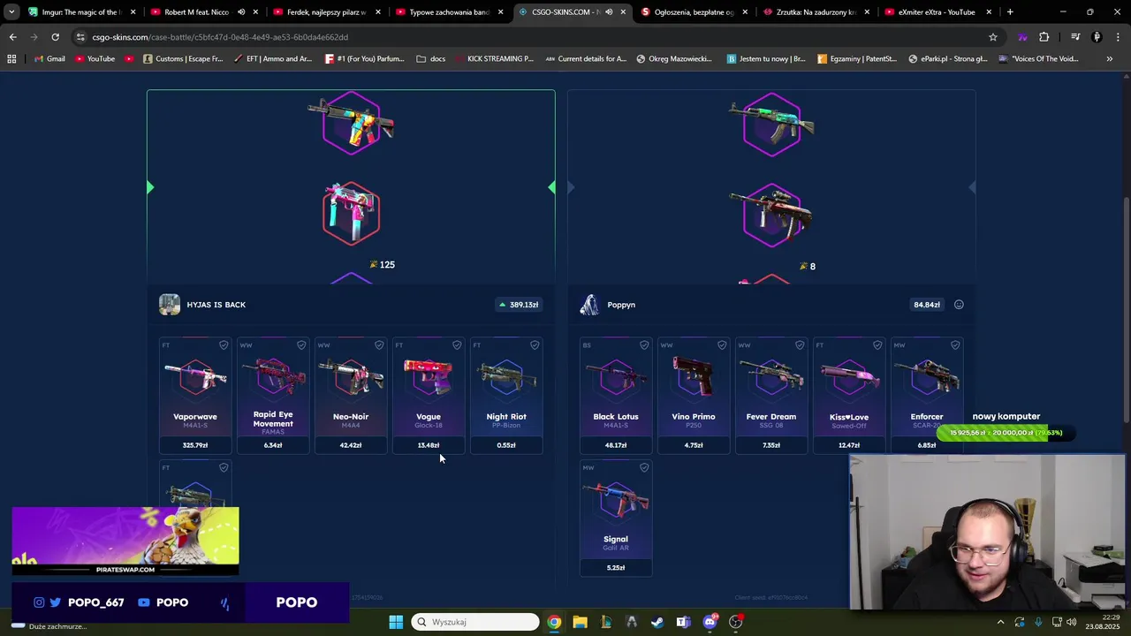Select the Black Lotus M4A1-S skin card

[x=616, y=396]
